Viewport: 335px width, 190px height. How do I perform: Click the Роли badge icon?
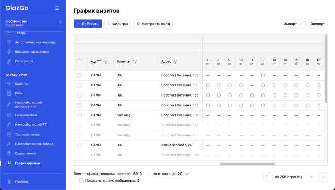[9, 93]
